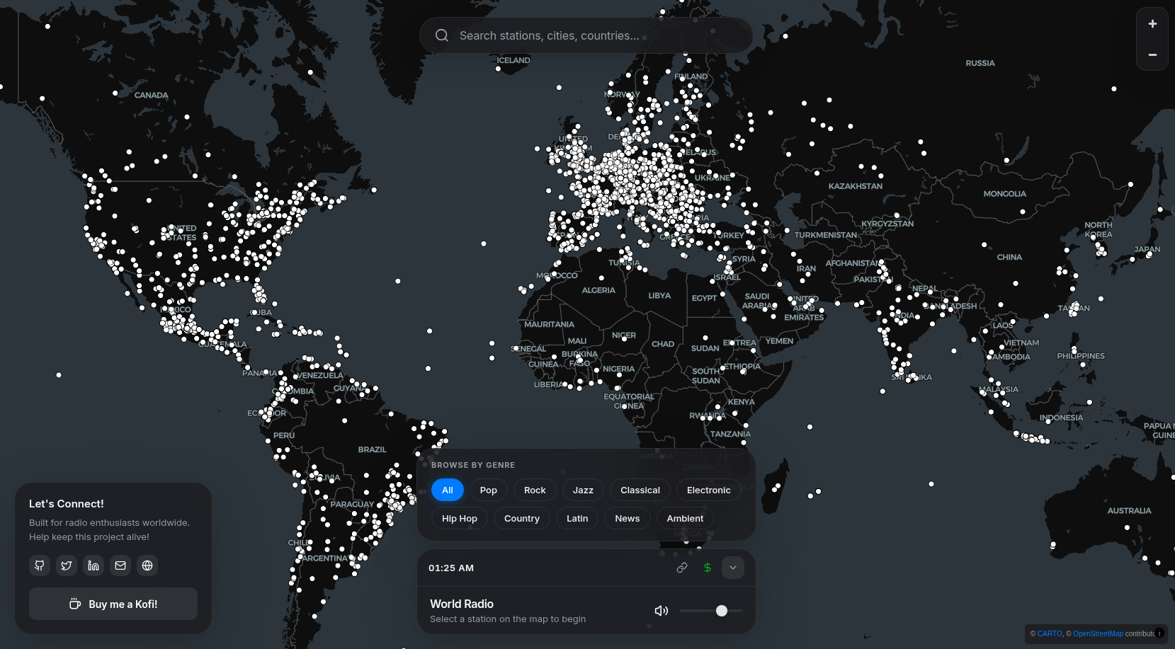Select the All genre filter
The image size is (1175, 649).
(447, 490)
